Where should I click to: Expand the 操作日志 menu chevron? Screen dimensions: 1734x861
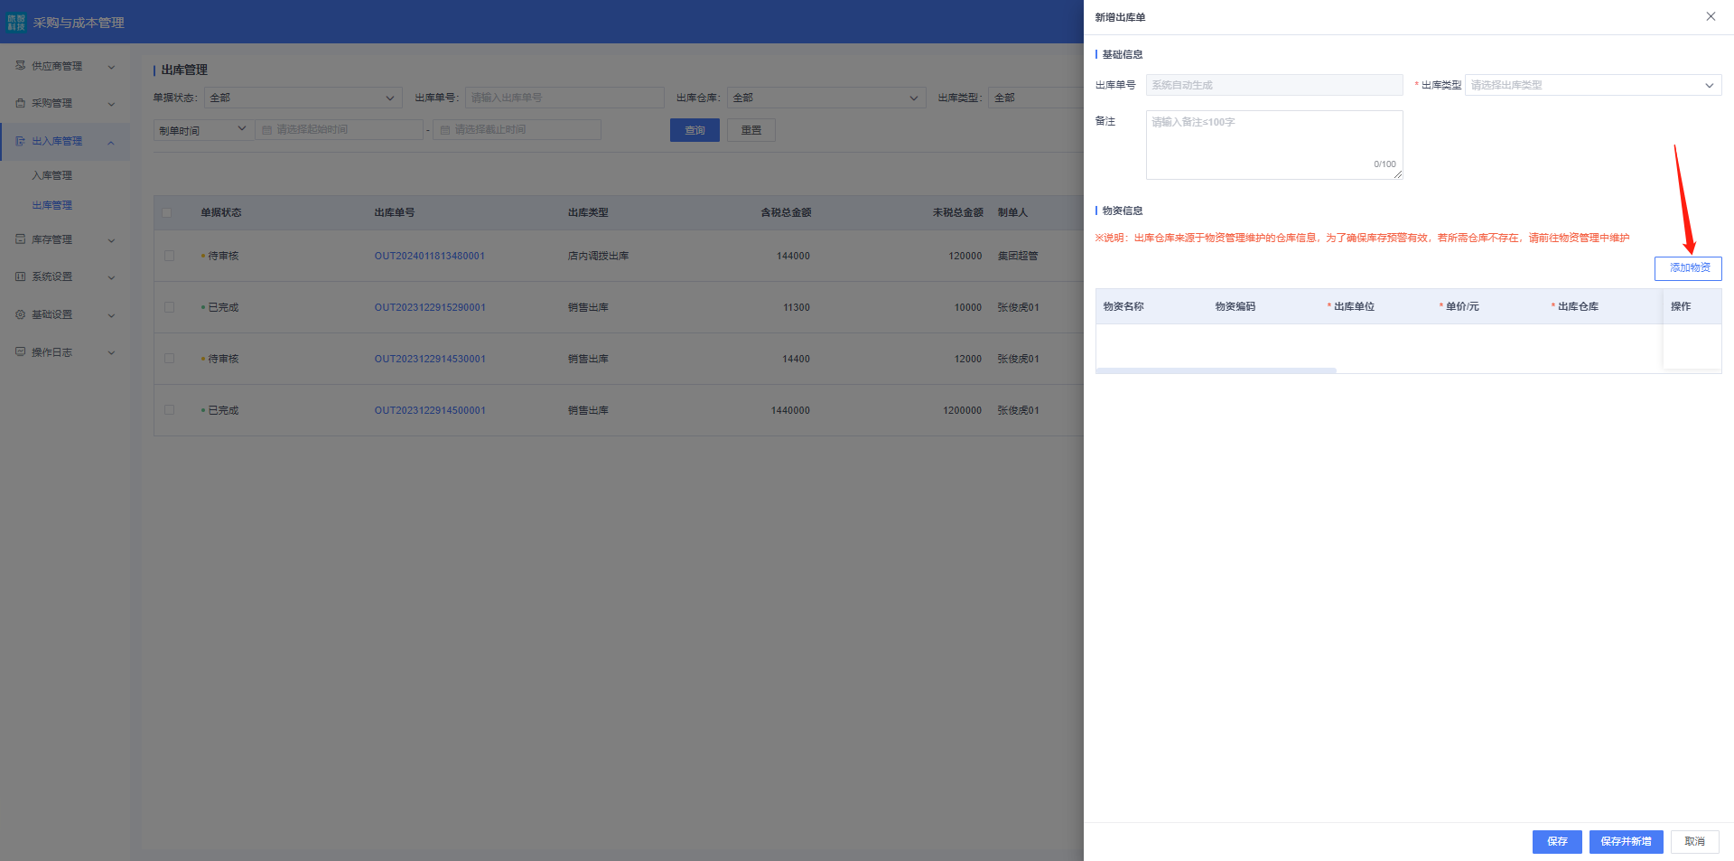(x=111, y=353)
